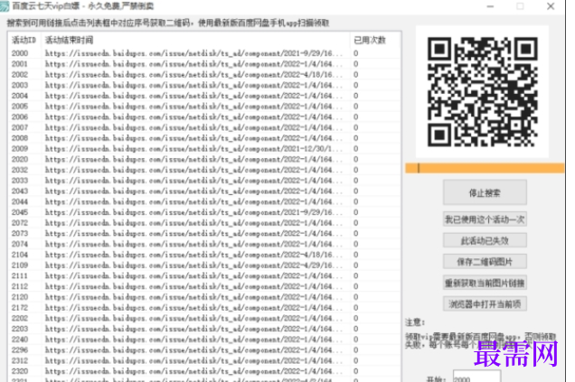
Task: Select row with activity ID 2009
Action: [204, 149]
